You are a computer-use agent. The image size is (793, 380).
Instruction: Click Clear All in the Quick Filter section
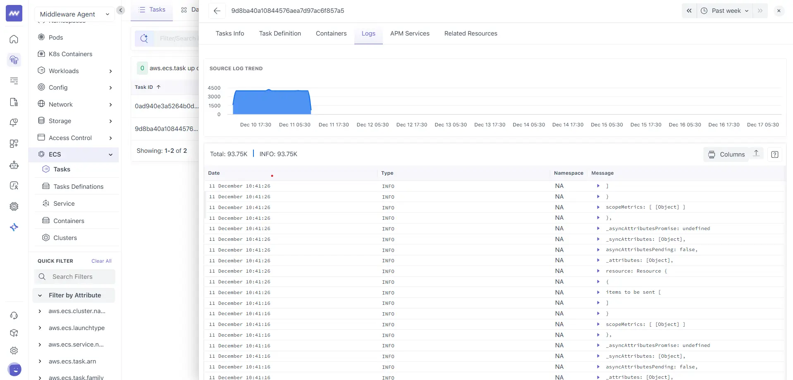[101, 261]
